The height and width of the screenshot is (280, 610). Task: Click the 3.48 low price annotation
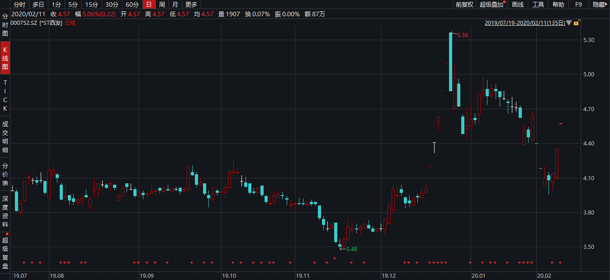pyautogui.click(x=351, y=249)
